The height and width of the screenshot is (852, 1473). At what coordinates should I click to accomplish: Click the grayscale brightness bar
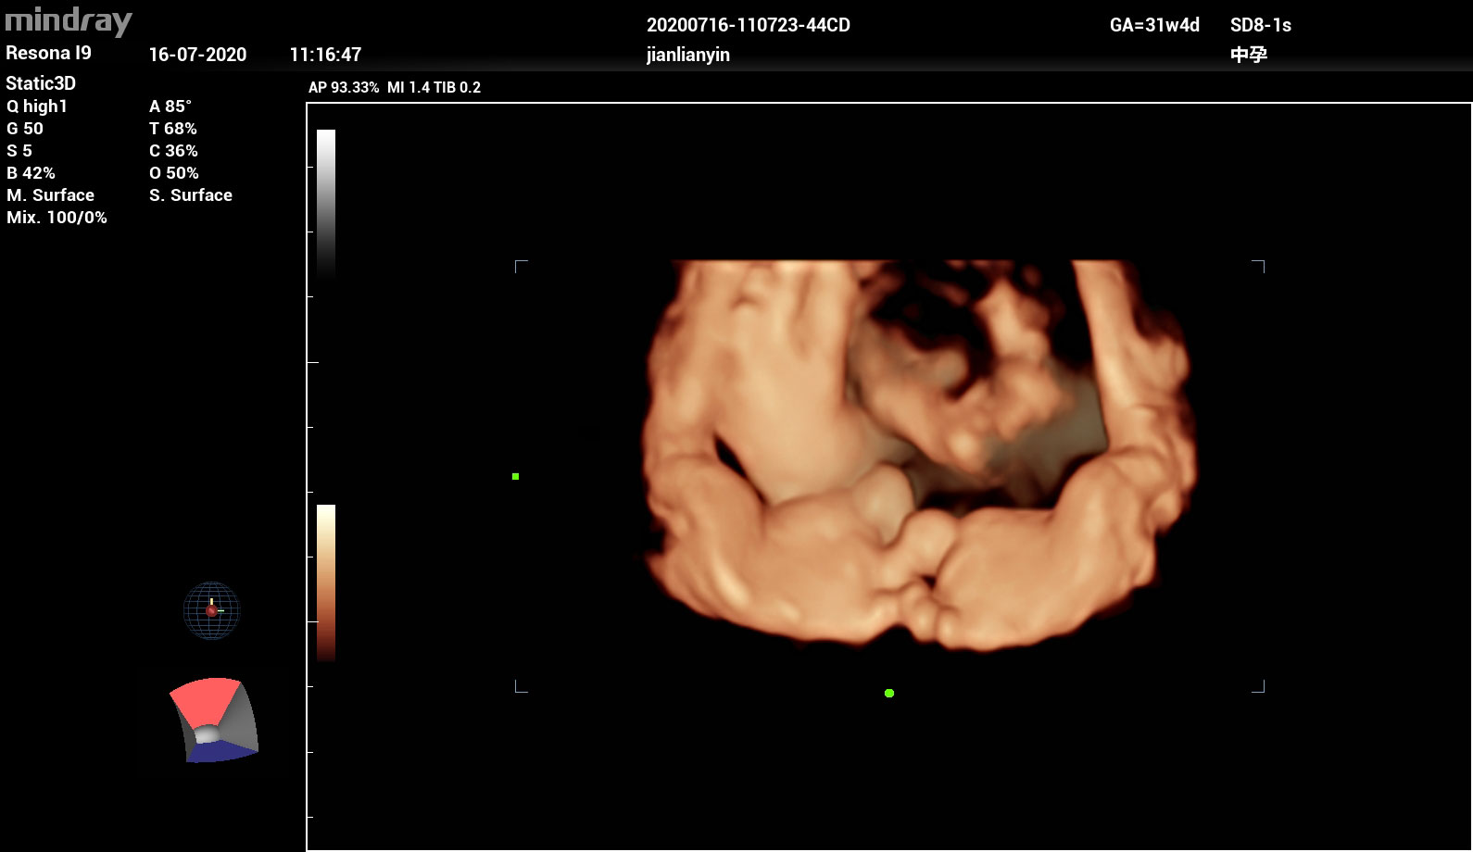[326, 204]
